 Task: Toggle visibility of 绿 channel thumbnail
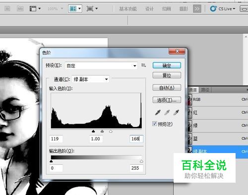point(190,126)
